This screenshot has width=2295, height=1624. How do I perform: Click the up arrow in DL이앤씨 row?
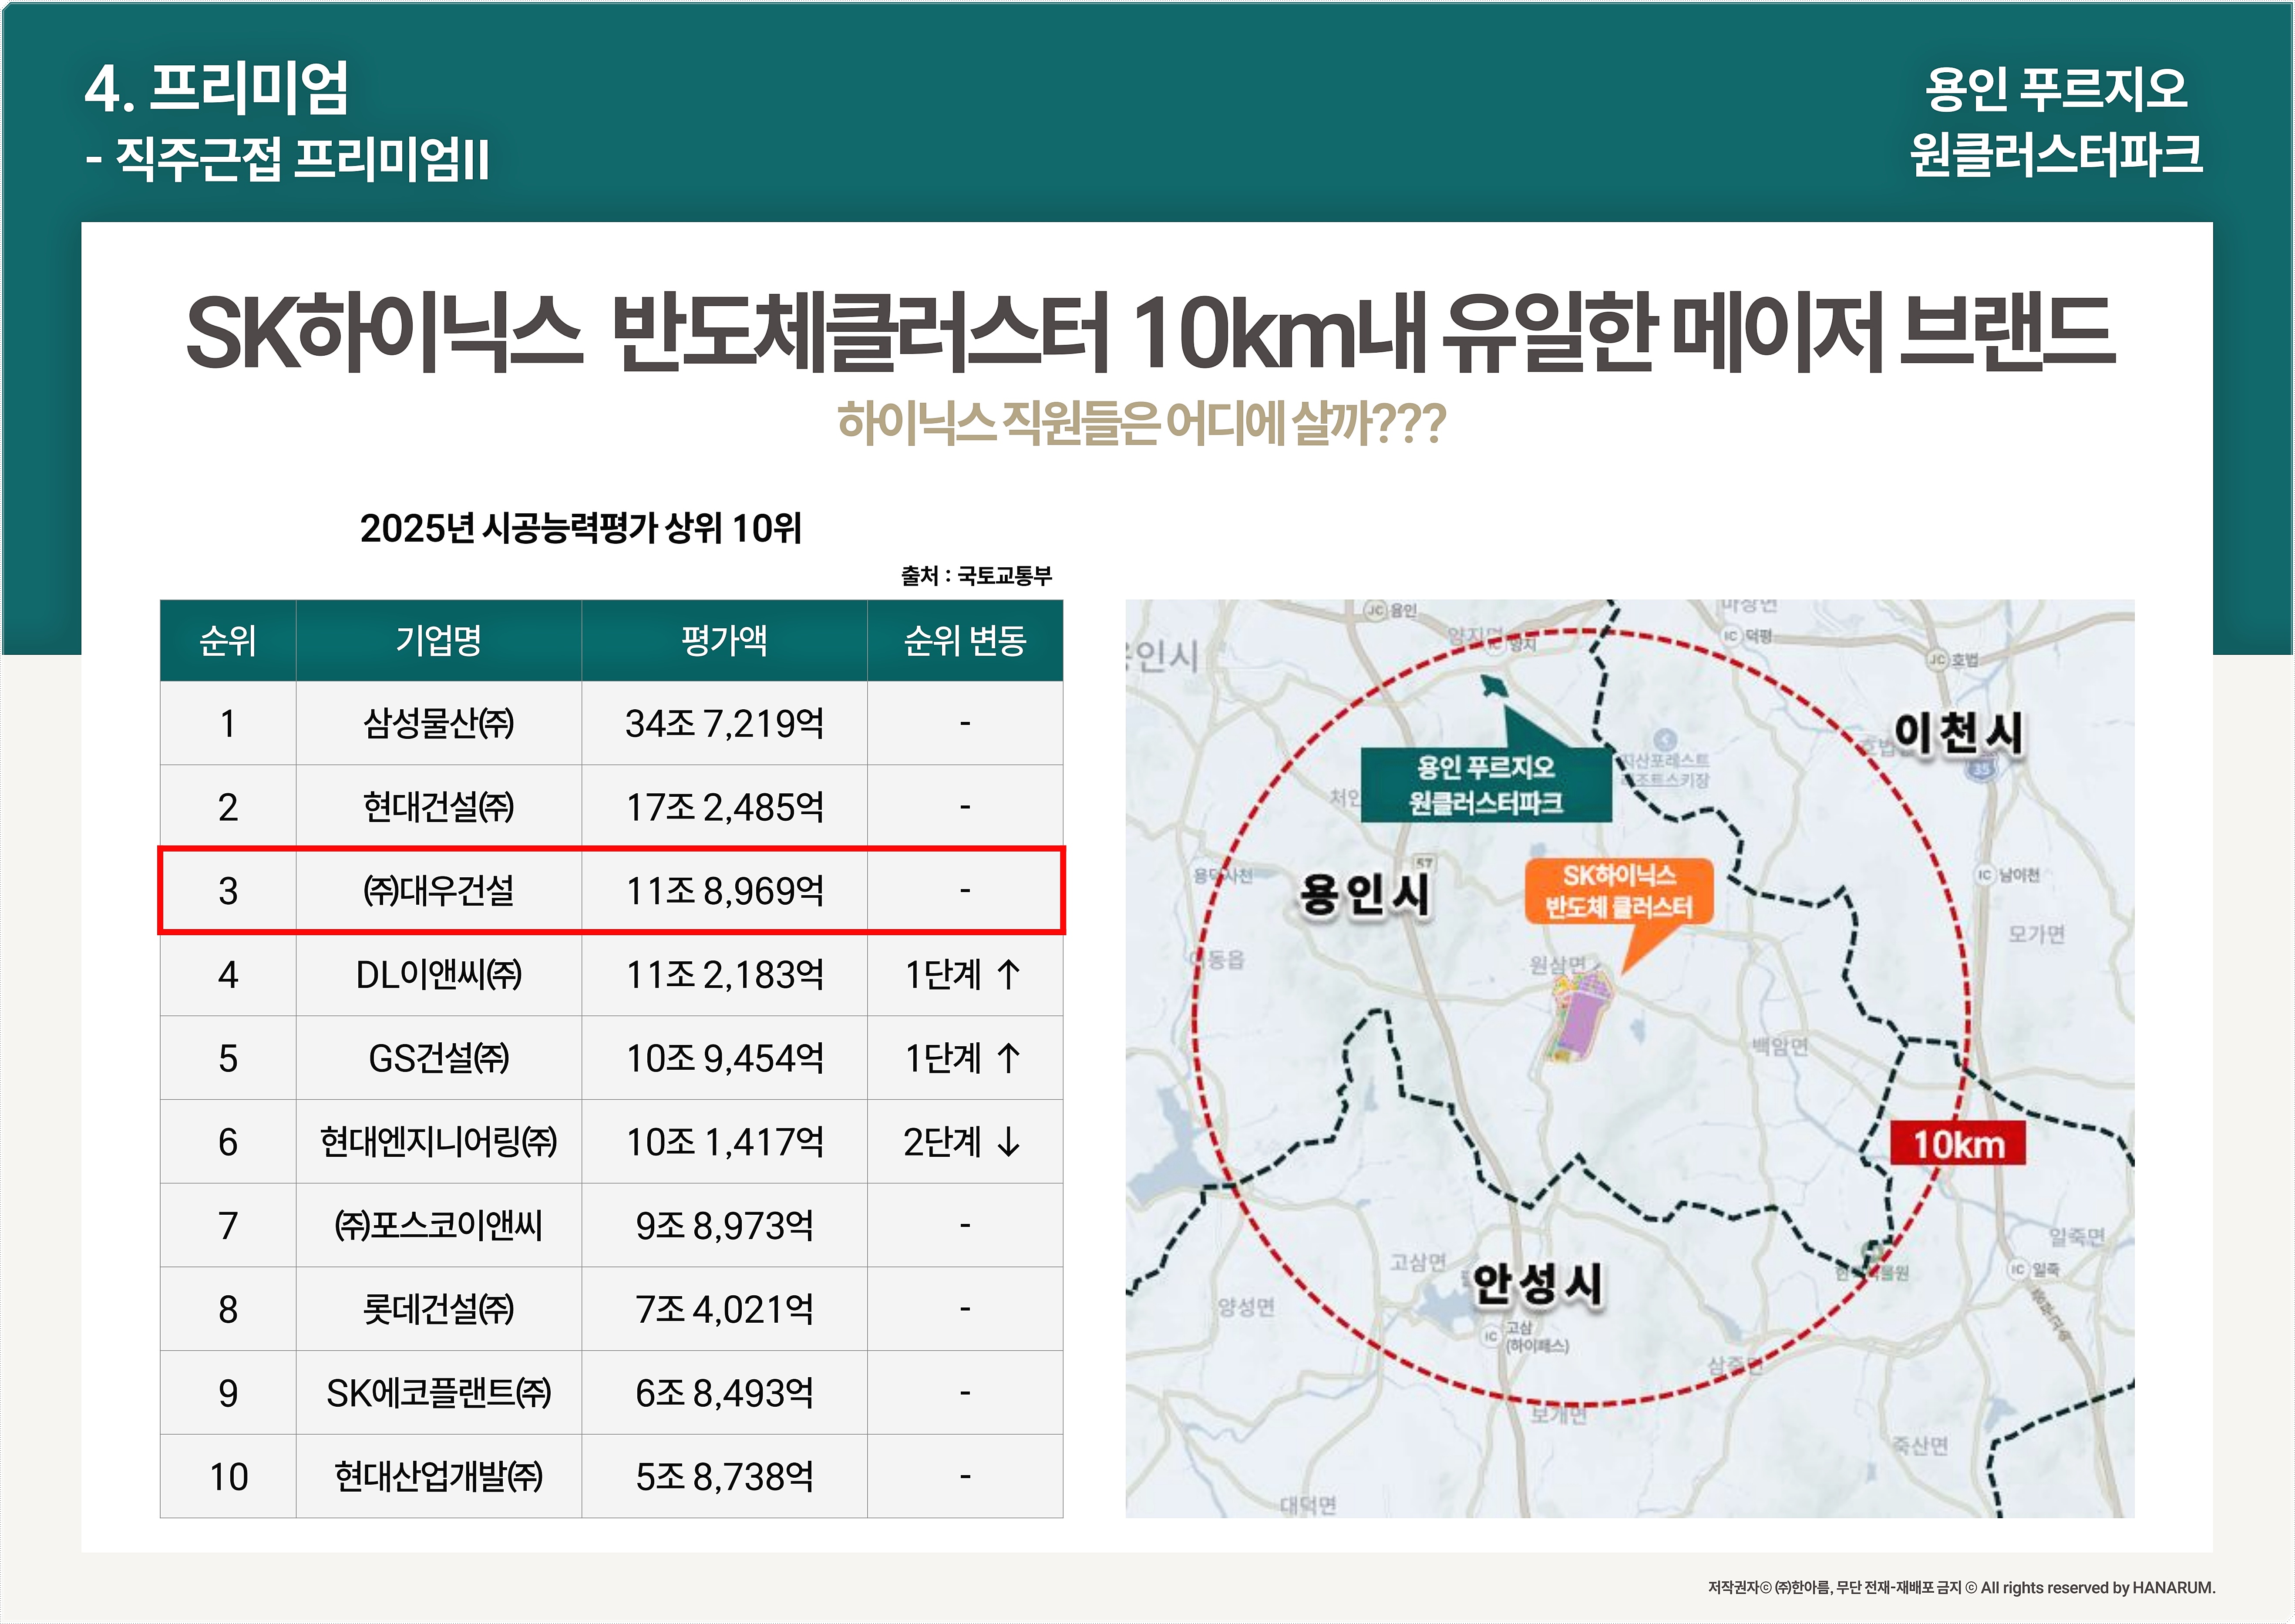pos(1009,974)
